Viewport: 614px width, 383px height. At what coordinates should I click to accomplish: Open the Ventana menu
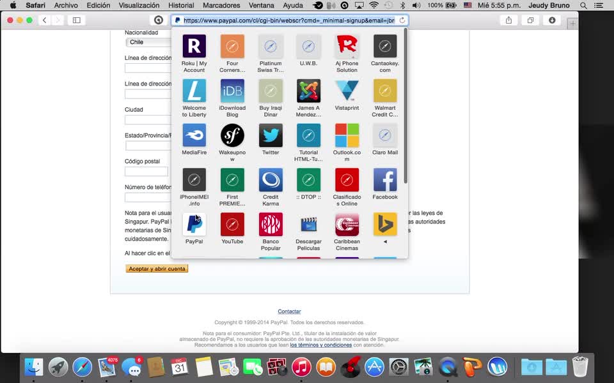coord(261,6)
